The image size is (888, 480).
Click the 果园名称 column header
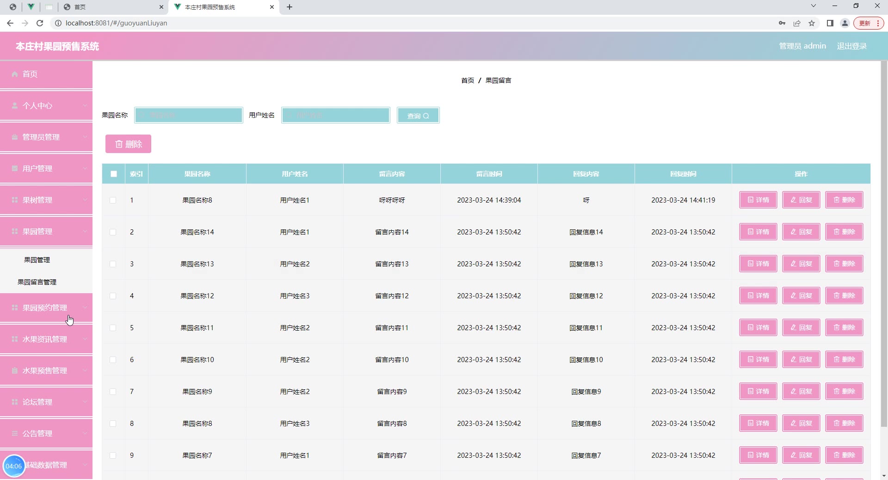tap(197, 174)
